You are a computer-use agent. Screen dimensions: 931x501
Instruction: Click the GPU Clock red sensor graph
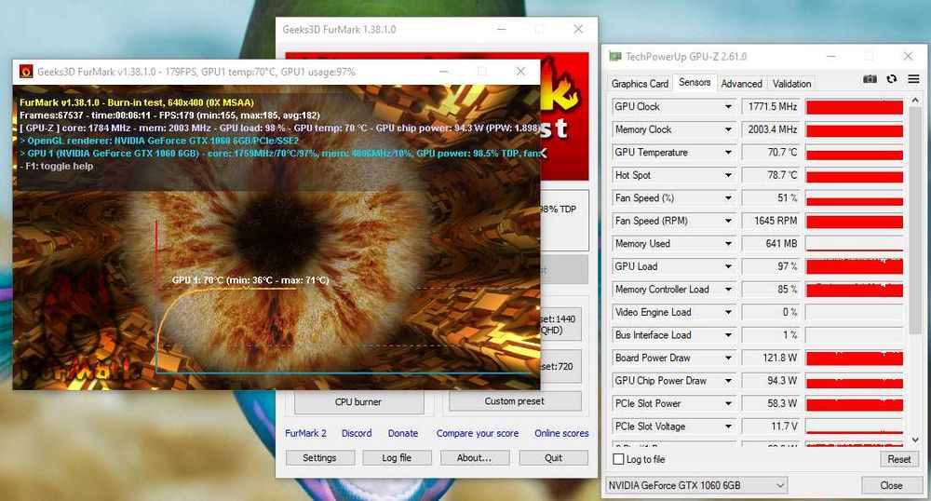855,107
